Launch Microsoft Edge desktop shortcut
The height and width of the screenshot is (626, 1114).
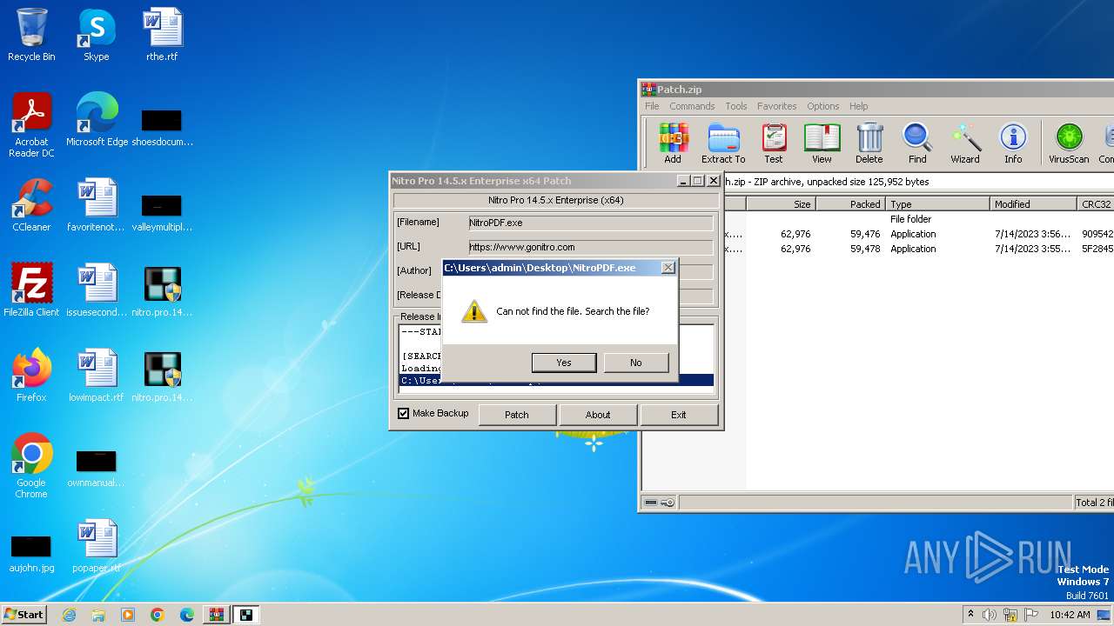point(97,120)
